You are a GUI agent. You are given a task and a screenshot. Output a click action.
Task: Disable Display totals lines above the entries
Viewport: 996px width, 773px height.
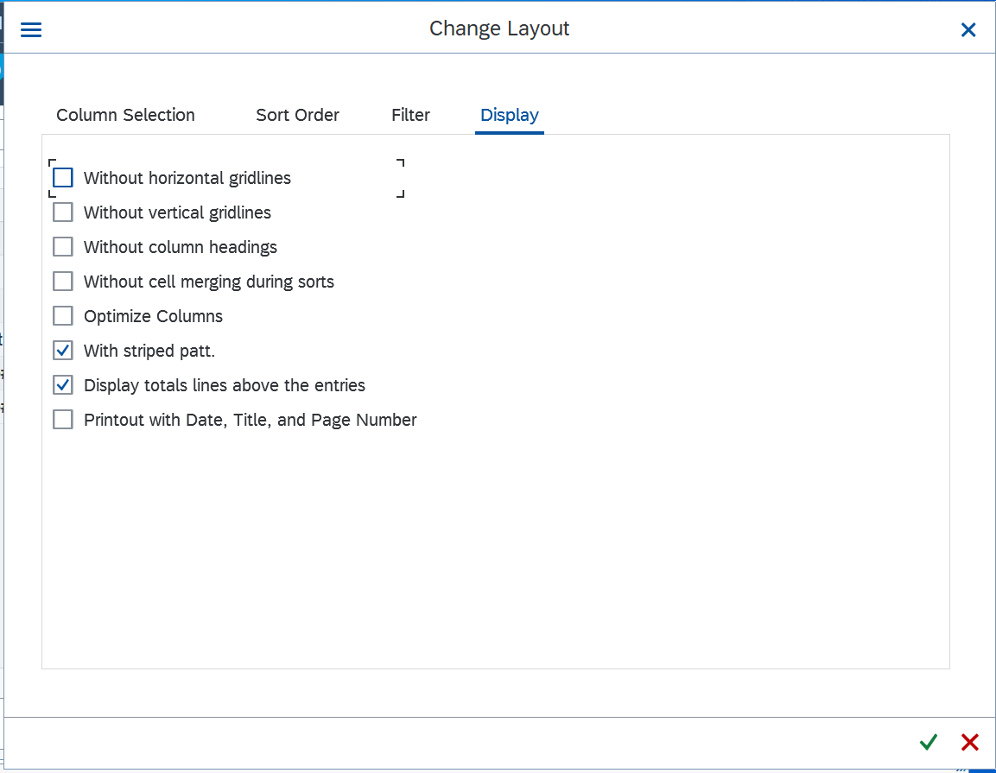point(63,385)
